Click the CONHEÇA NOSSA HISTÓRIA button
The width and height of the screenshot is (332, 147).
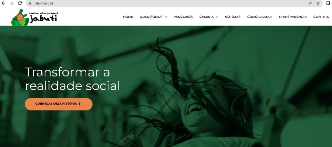pos(59,104)
